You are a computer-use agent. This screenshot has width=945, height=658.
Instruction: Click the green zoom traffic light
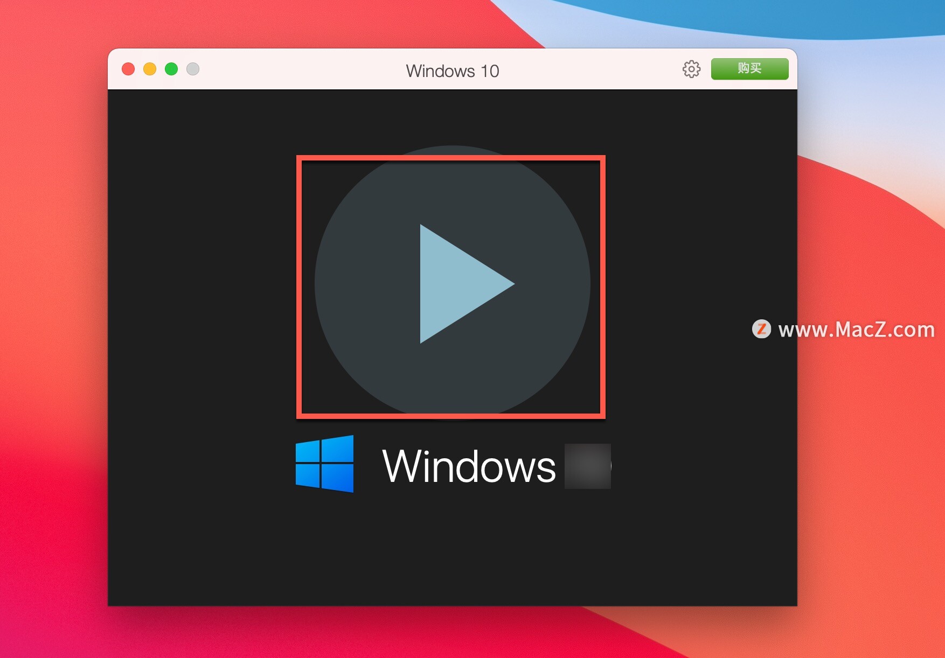coord(171,69)
